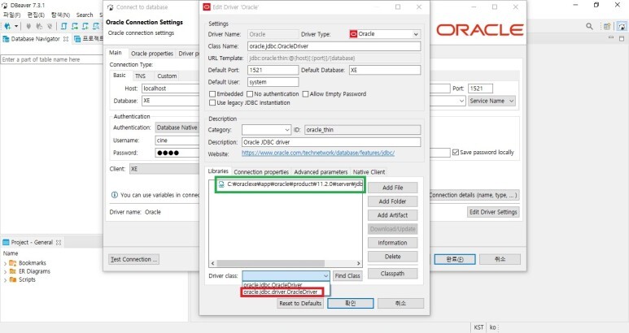Image resolution: width=629 pixels, height=333 pixels.
Task: Click the New Connection plug icon in toolbar
Action: click(x=7, y=26)
